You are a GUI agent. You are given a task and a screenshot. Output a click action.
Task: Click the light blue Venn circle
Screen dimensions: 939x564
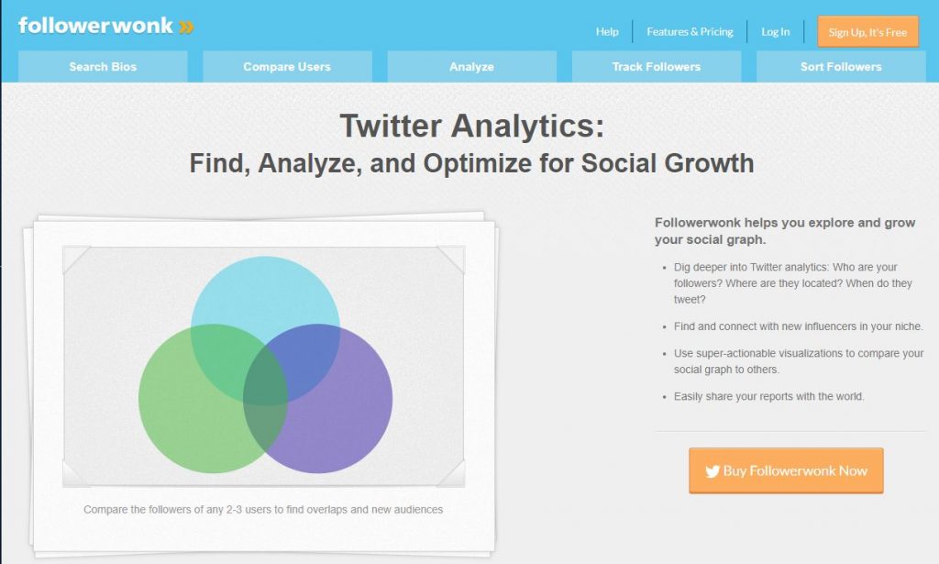(x=265, y=287)
